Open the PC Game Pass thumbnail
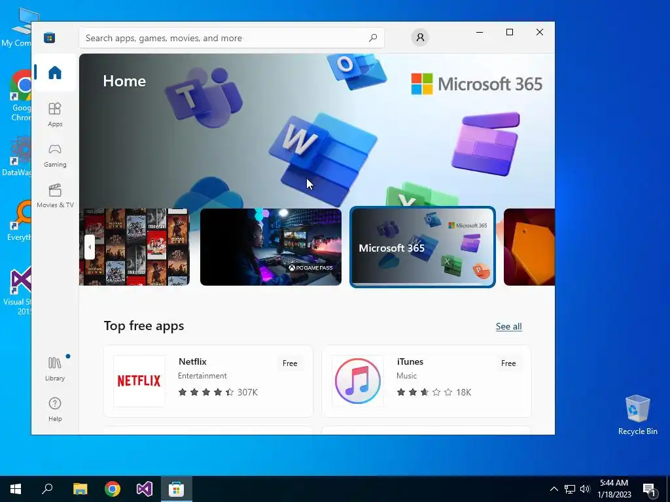The image size is (670, 502). tap(270, 247)
